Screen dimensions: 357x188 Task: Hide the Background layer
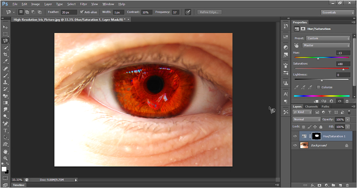295,145
